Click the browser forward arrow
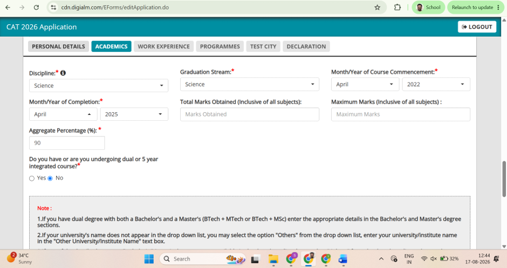The height and width of the screenshot is (268, 507). coord(22,8)
